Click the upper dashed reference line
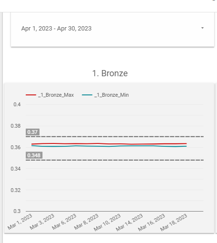This screenshot has height=243, width=217. click(114, 137)
